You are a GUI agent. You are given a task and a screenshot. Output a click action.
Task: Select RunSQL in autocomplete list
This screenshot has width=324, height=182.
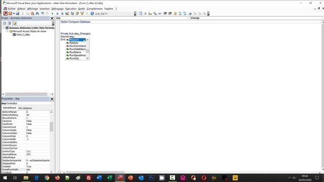76,59
